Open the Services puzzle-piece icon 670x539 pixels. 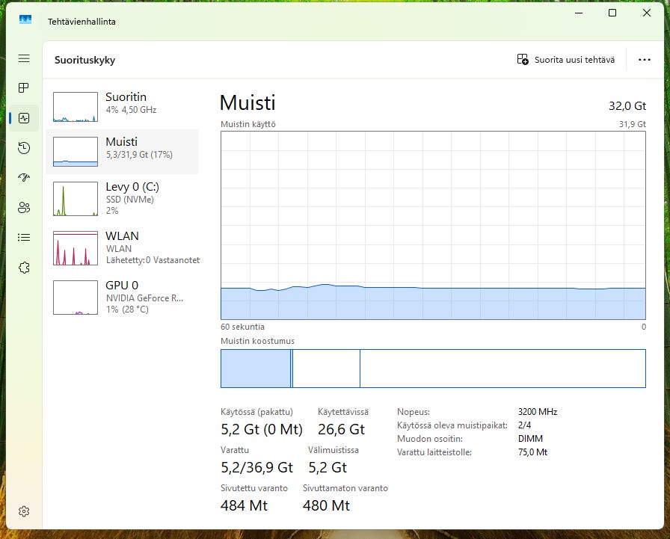tap(24, 268)
